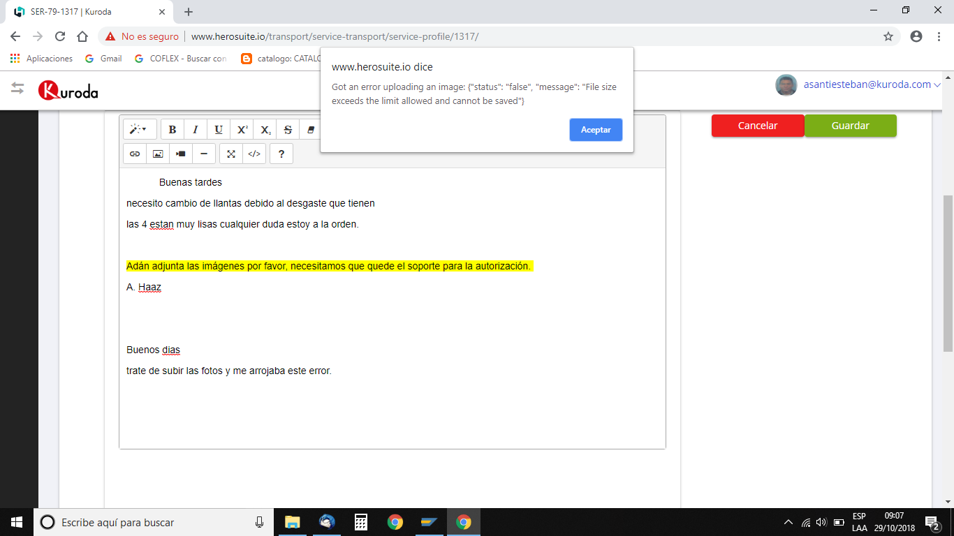Open the editor help question mark
This screenshot has width=954, height=536.
(281, 154)
